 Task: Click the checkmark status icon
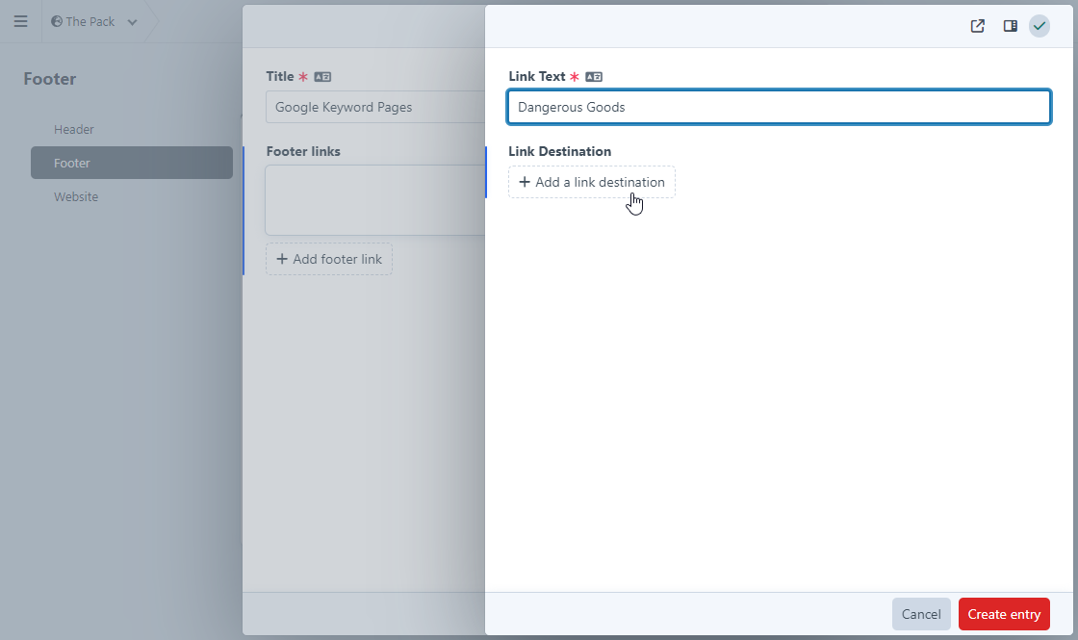[1039, 26]
